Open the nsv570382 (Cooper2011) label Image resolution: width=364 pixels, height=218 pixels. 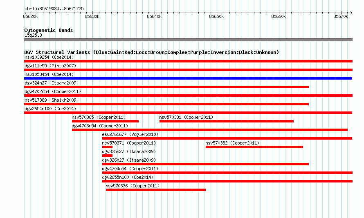pos(232,143)
